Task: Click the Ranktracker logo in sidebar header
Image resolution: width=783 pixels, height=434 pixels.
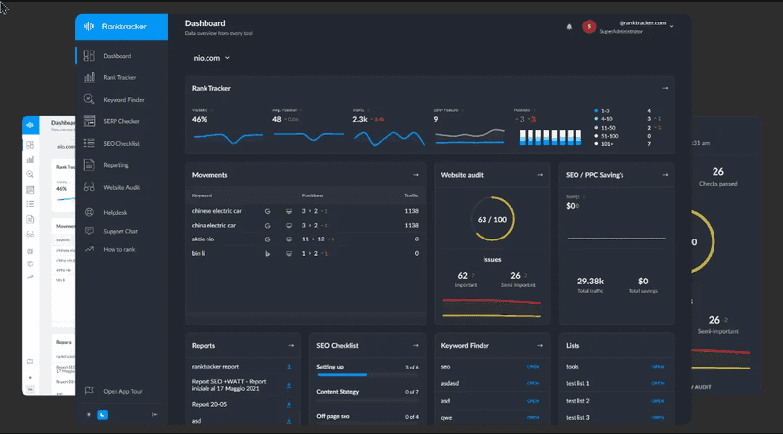Action: (115, 27)
